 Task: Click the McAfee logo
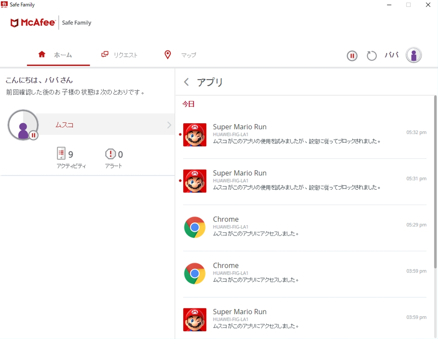[x=33, y=23]
